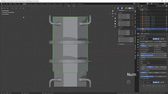This screenshot has width=168, height=94.
Task: Toggle viewport overlays icon
Action: coord(122,8)
